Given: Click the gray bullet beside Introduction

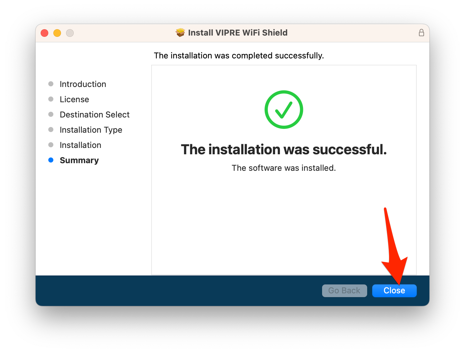Looking at the screenshot, I should [51, 84].
